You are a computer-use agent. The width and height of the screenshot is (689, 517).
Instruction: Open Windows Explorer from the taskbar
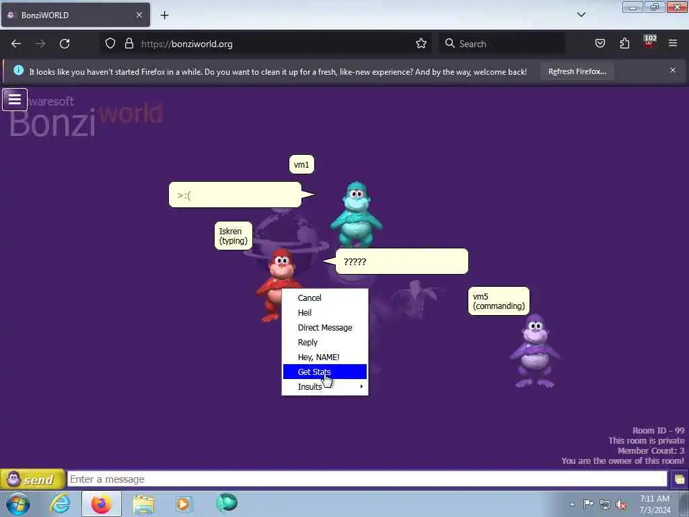pyautogui.click(x=143, y=504)
